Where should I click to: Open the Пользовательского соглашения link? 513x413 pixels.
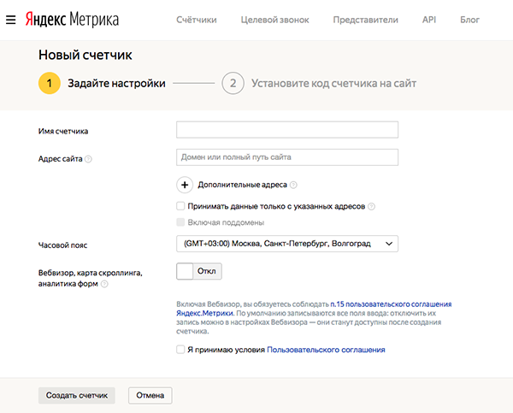pos(326,350)
